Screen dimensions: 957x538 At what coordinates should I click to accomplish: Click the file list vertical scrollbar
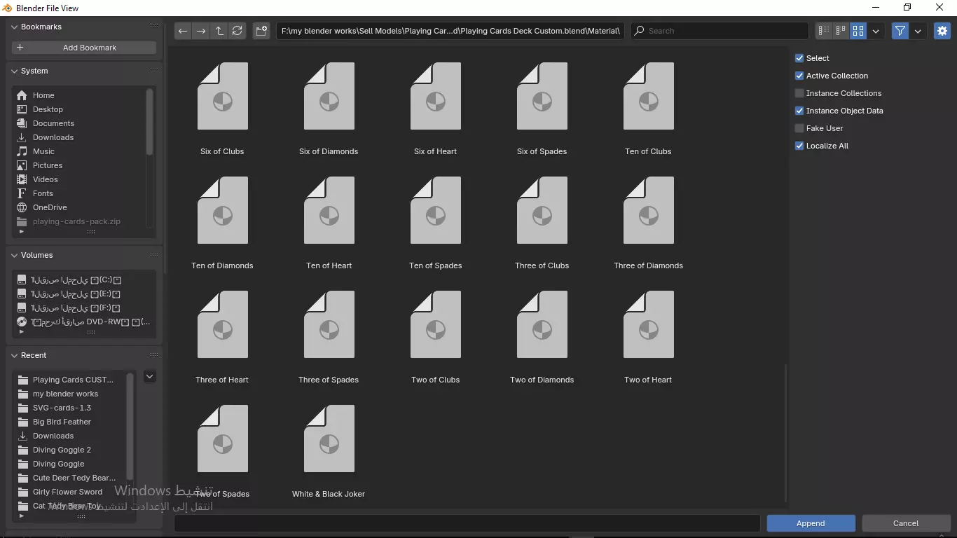coord(785,433)
